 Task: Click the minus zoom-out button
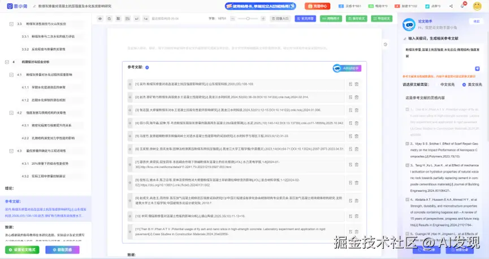(233, 19)
